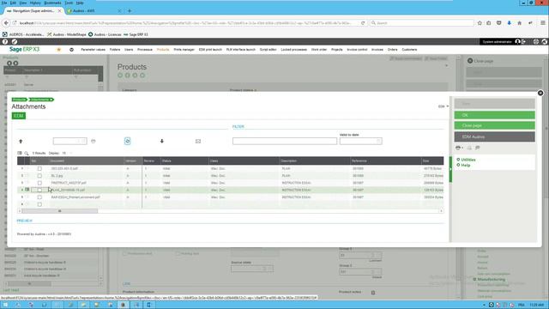Click the compass icon next to help icon
The width and height of the screenshot is (549, 309).
15,41
